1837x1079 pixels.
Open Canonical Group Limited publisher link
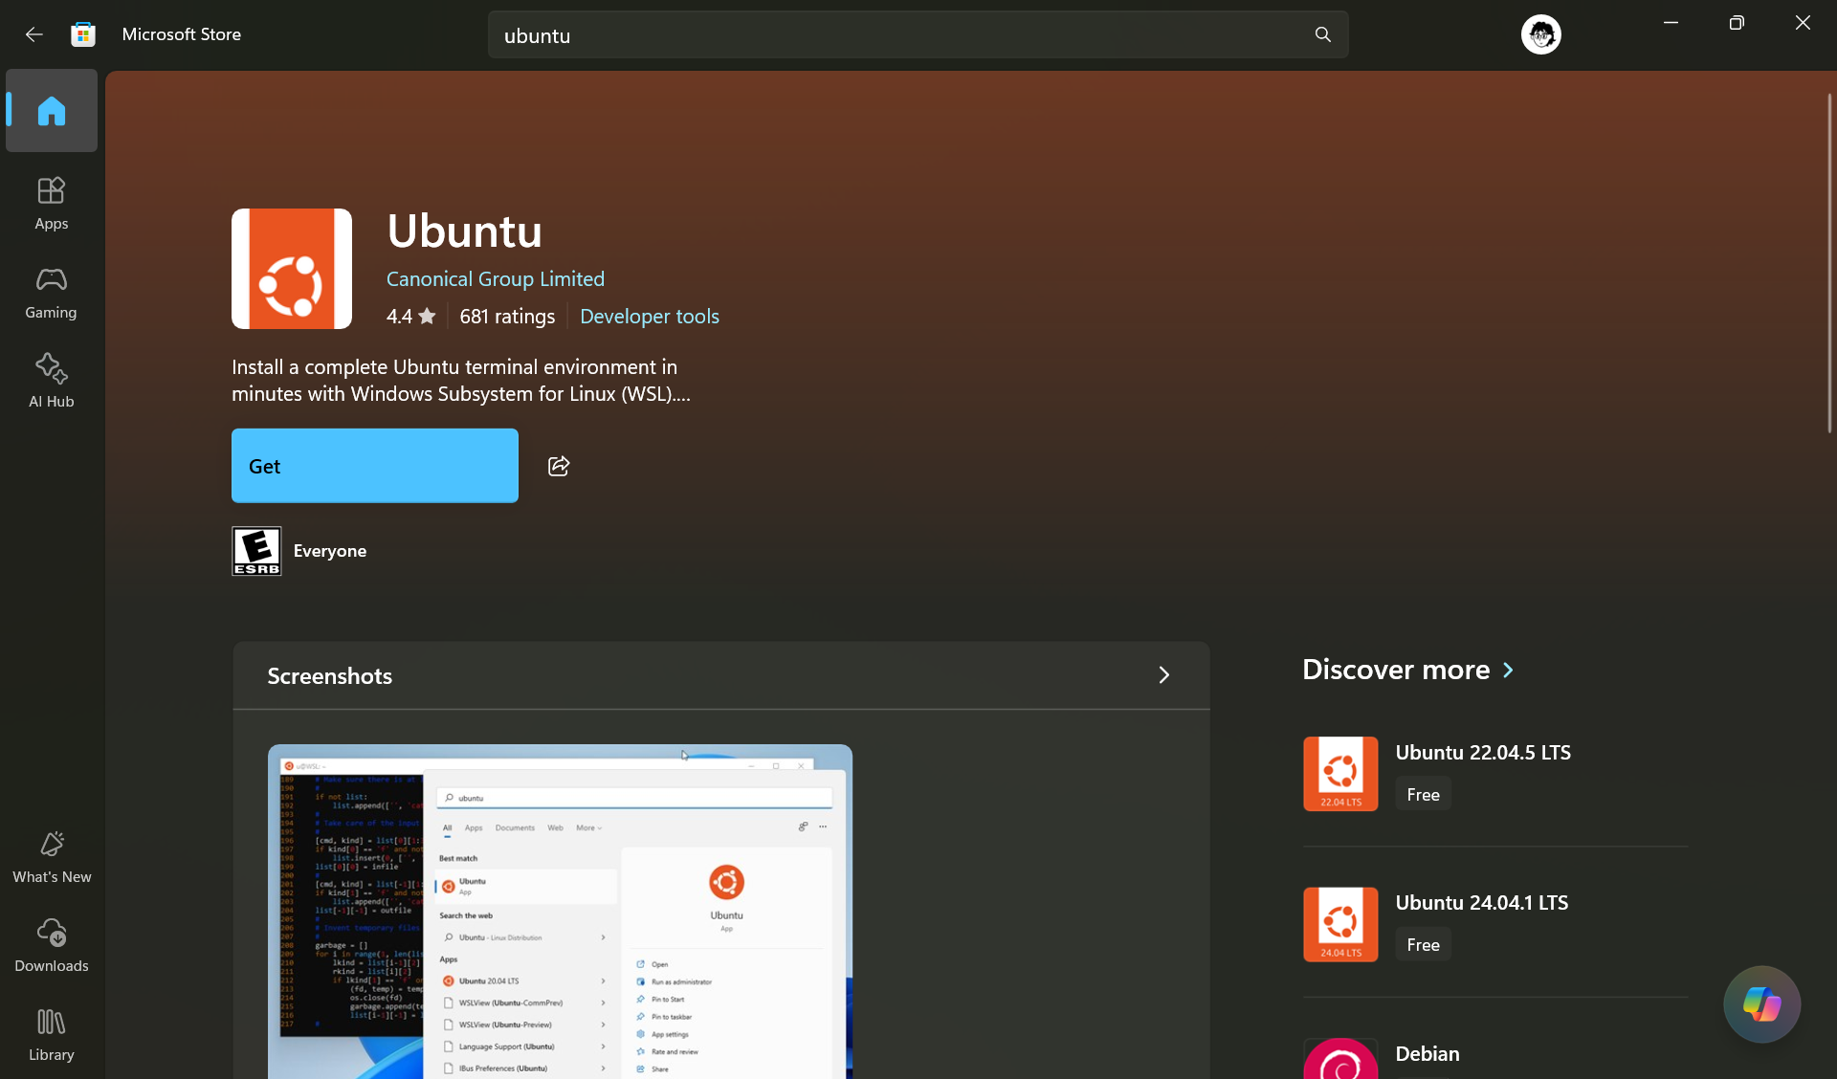coord(496,279)
